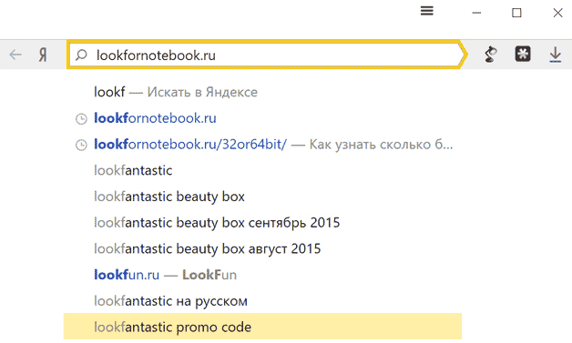Open lookfornotebook.ru/32or64bit/ suggestion
Viewport: 572px width, 343px height.
(x=262, y=145)
